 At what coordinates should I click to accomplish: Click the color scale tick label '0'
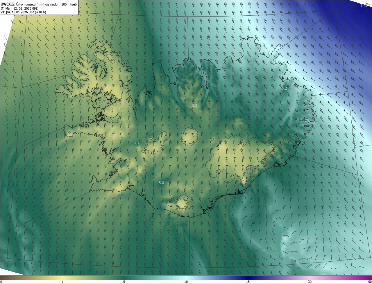click(1, 282)
